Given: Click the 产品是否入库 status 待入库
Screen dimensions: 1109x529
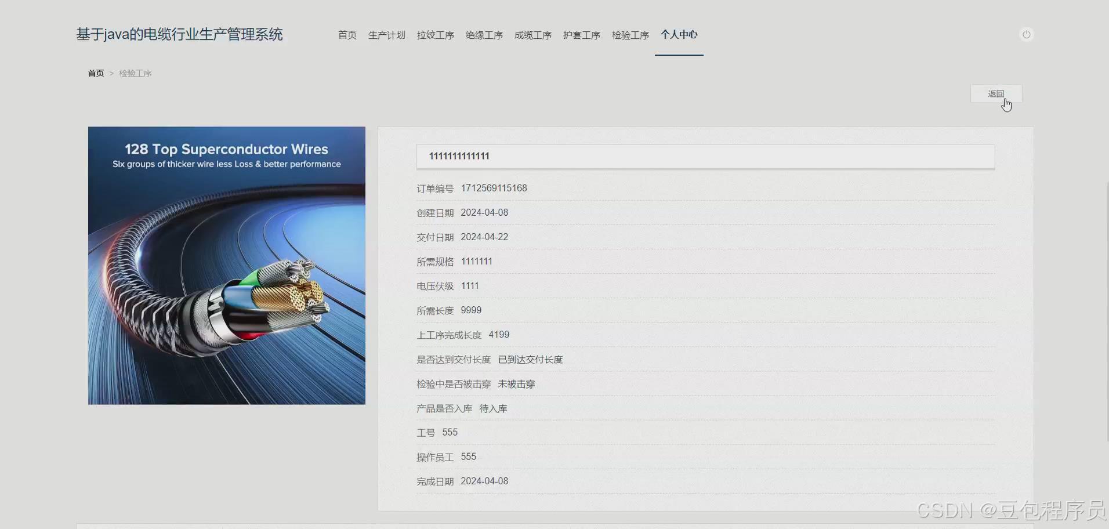Looking at the screenshot, I should (492, 408).
